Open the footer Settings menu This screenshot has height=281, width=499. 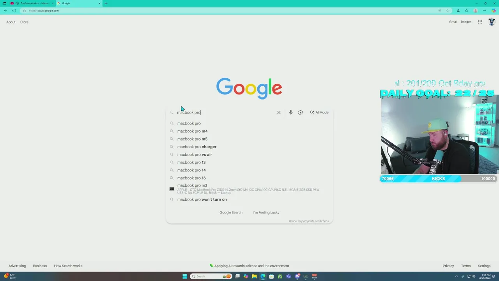pyautogui.click(x=484, y=266)
